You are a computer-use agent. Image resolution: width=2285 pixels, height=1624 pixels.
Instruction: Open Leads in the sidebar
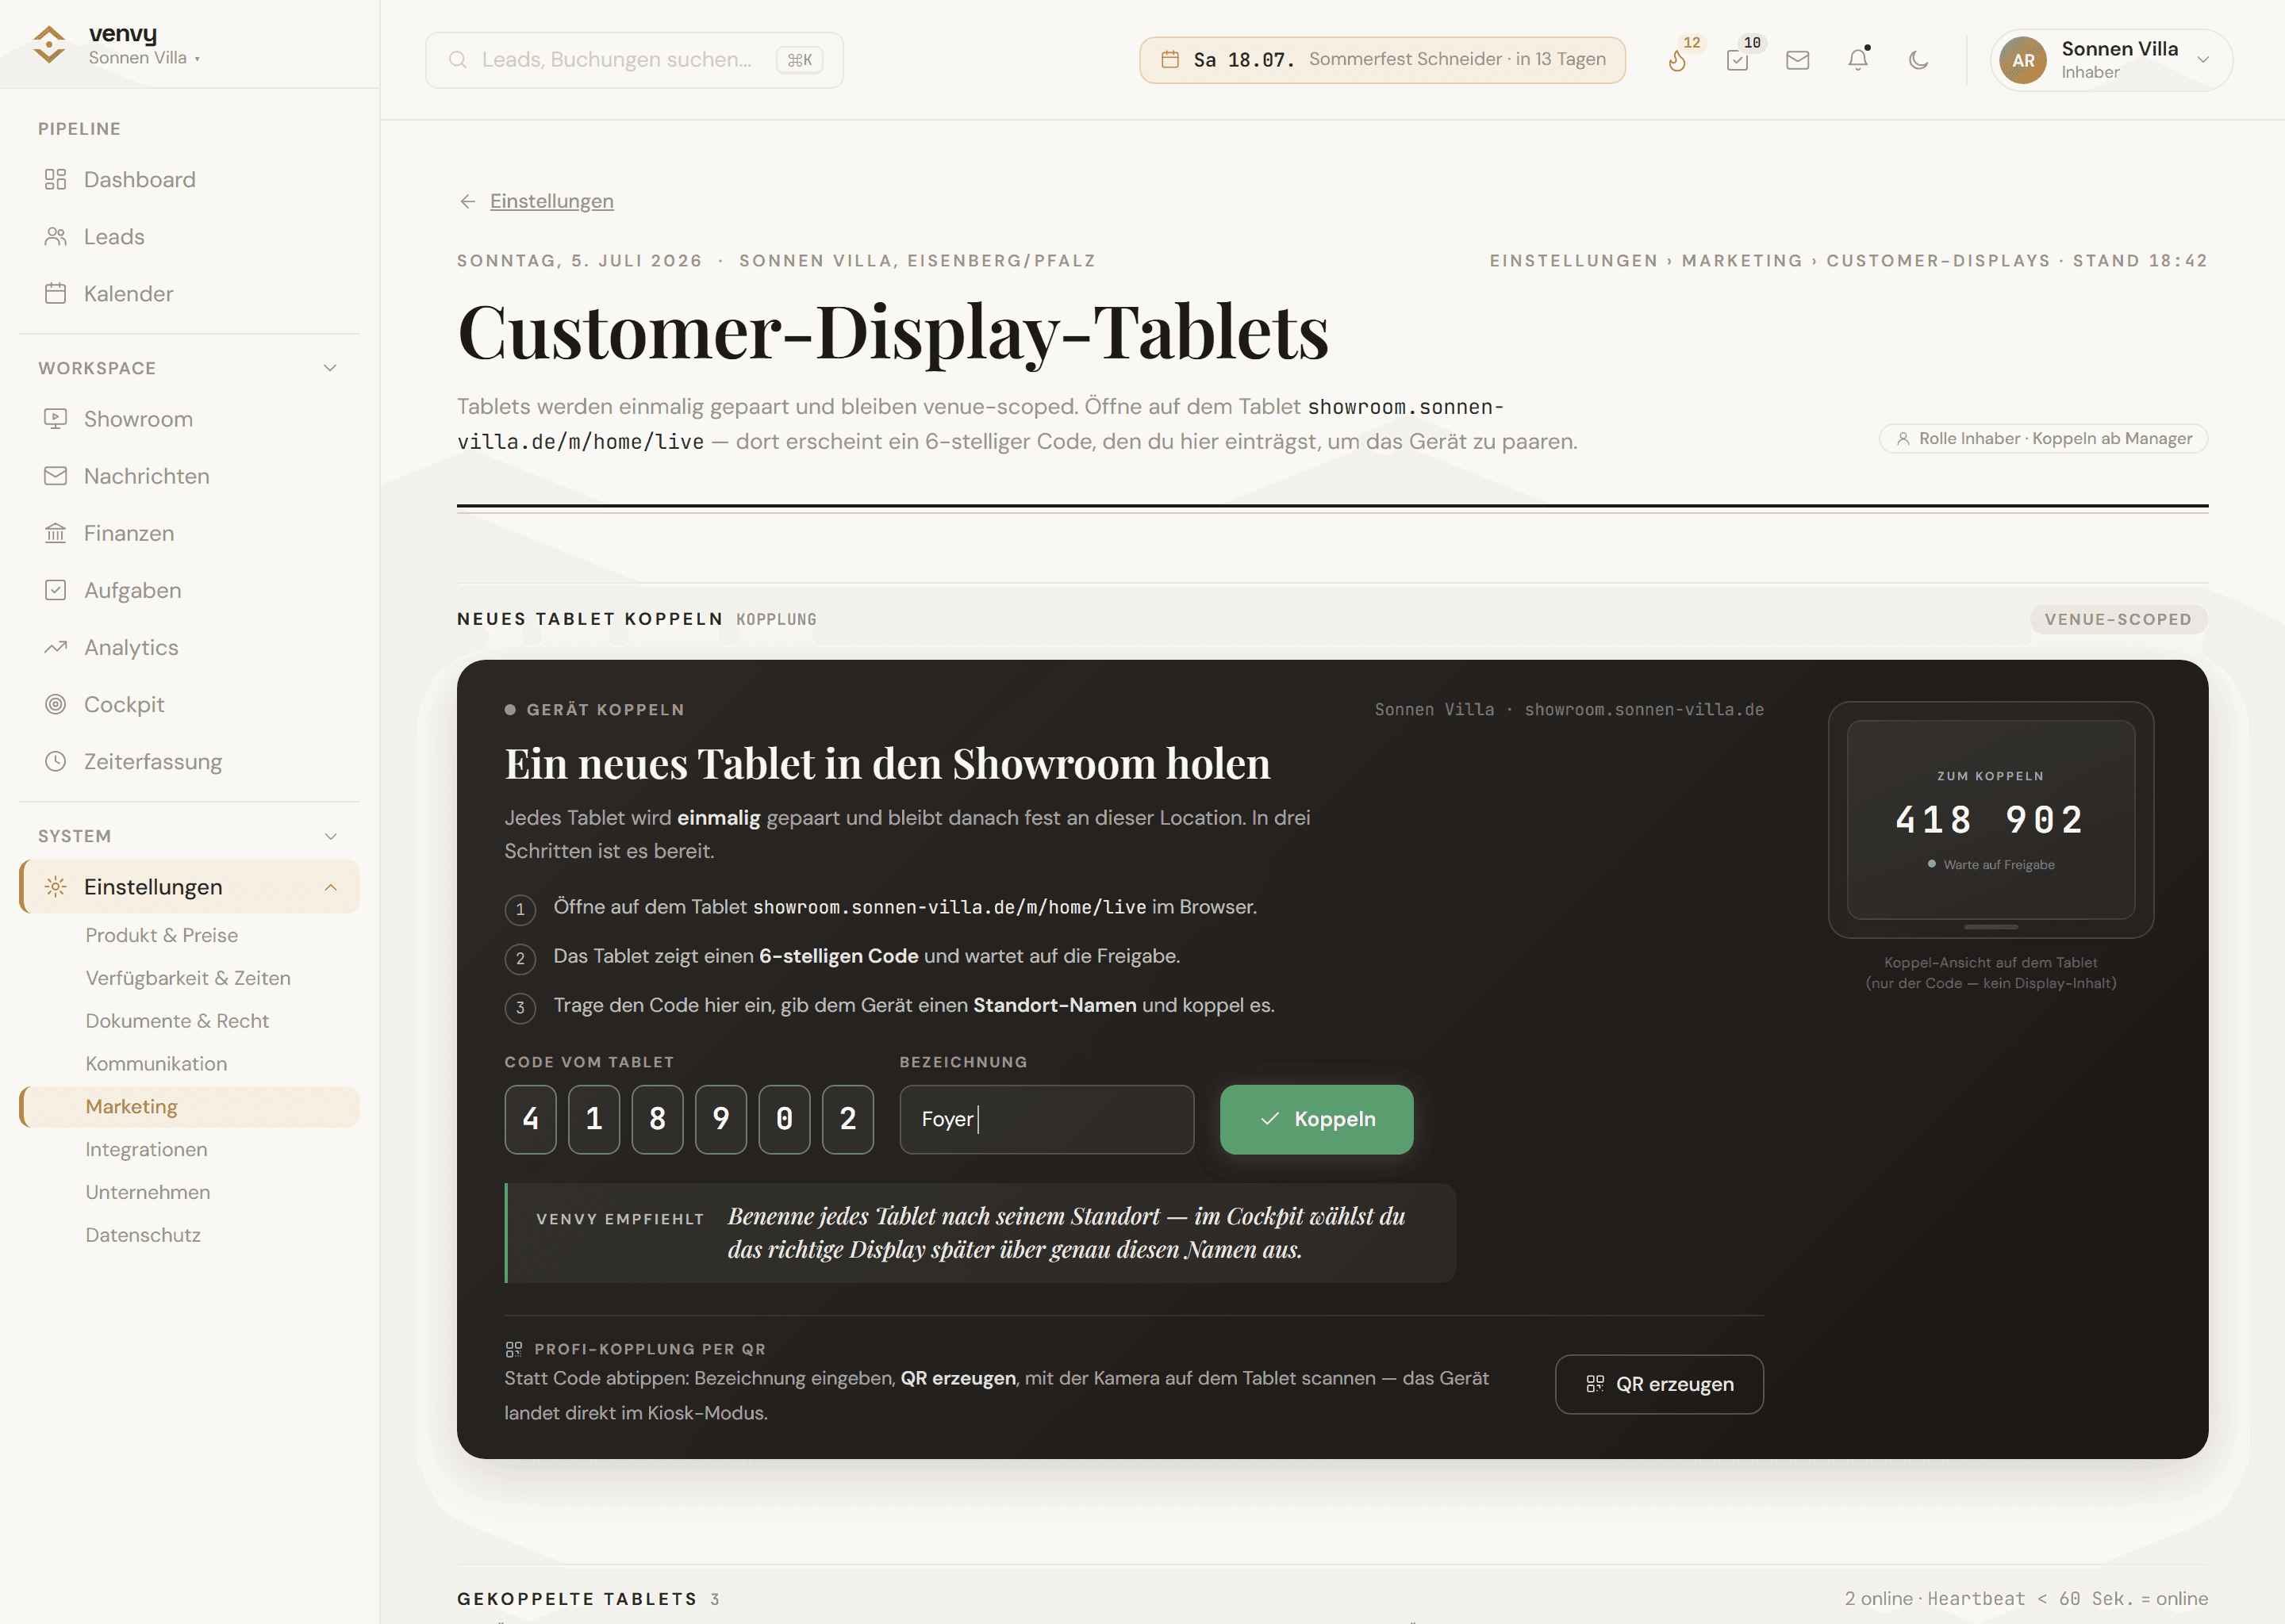pyautogui.click(x=189, y=236)
